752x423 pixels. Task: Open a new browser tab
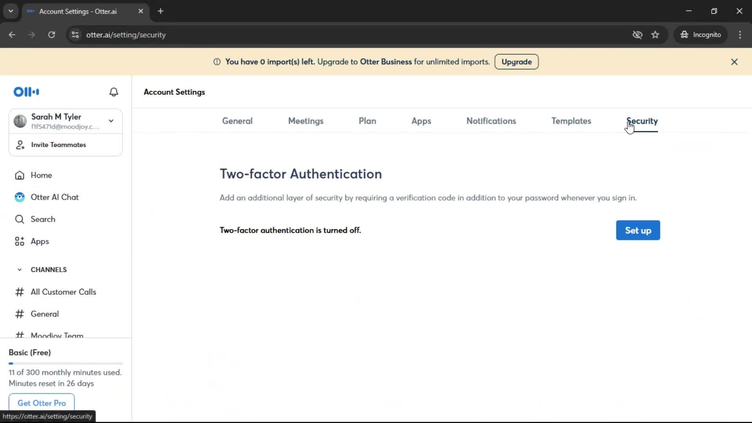161,11
